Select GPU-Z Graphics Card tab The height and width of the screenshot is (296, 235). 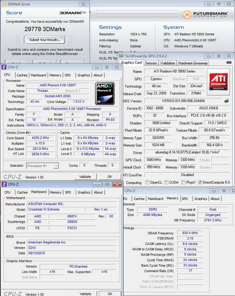tap(132, 63)
